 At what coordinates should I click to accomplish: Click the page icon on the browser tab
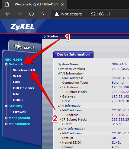pos(7,4)
